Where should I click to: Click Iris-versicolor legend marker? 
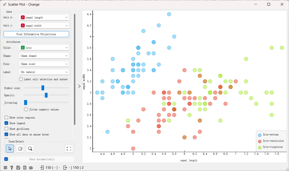[x=260, y=141]
